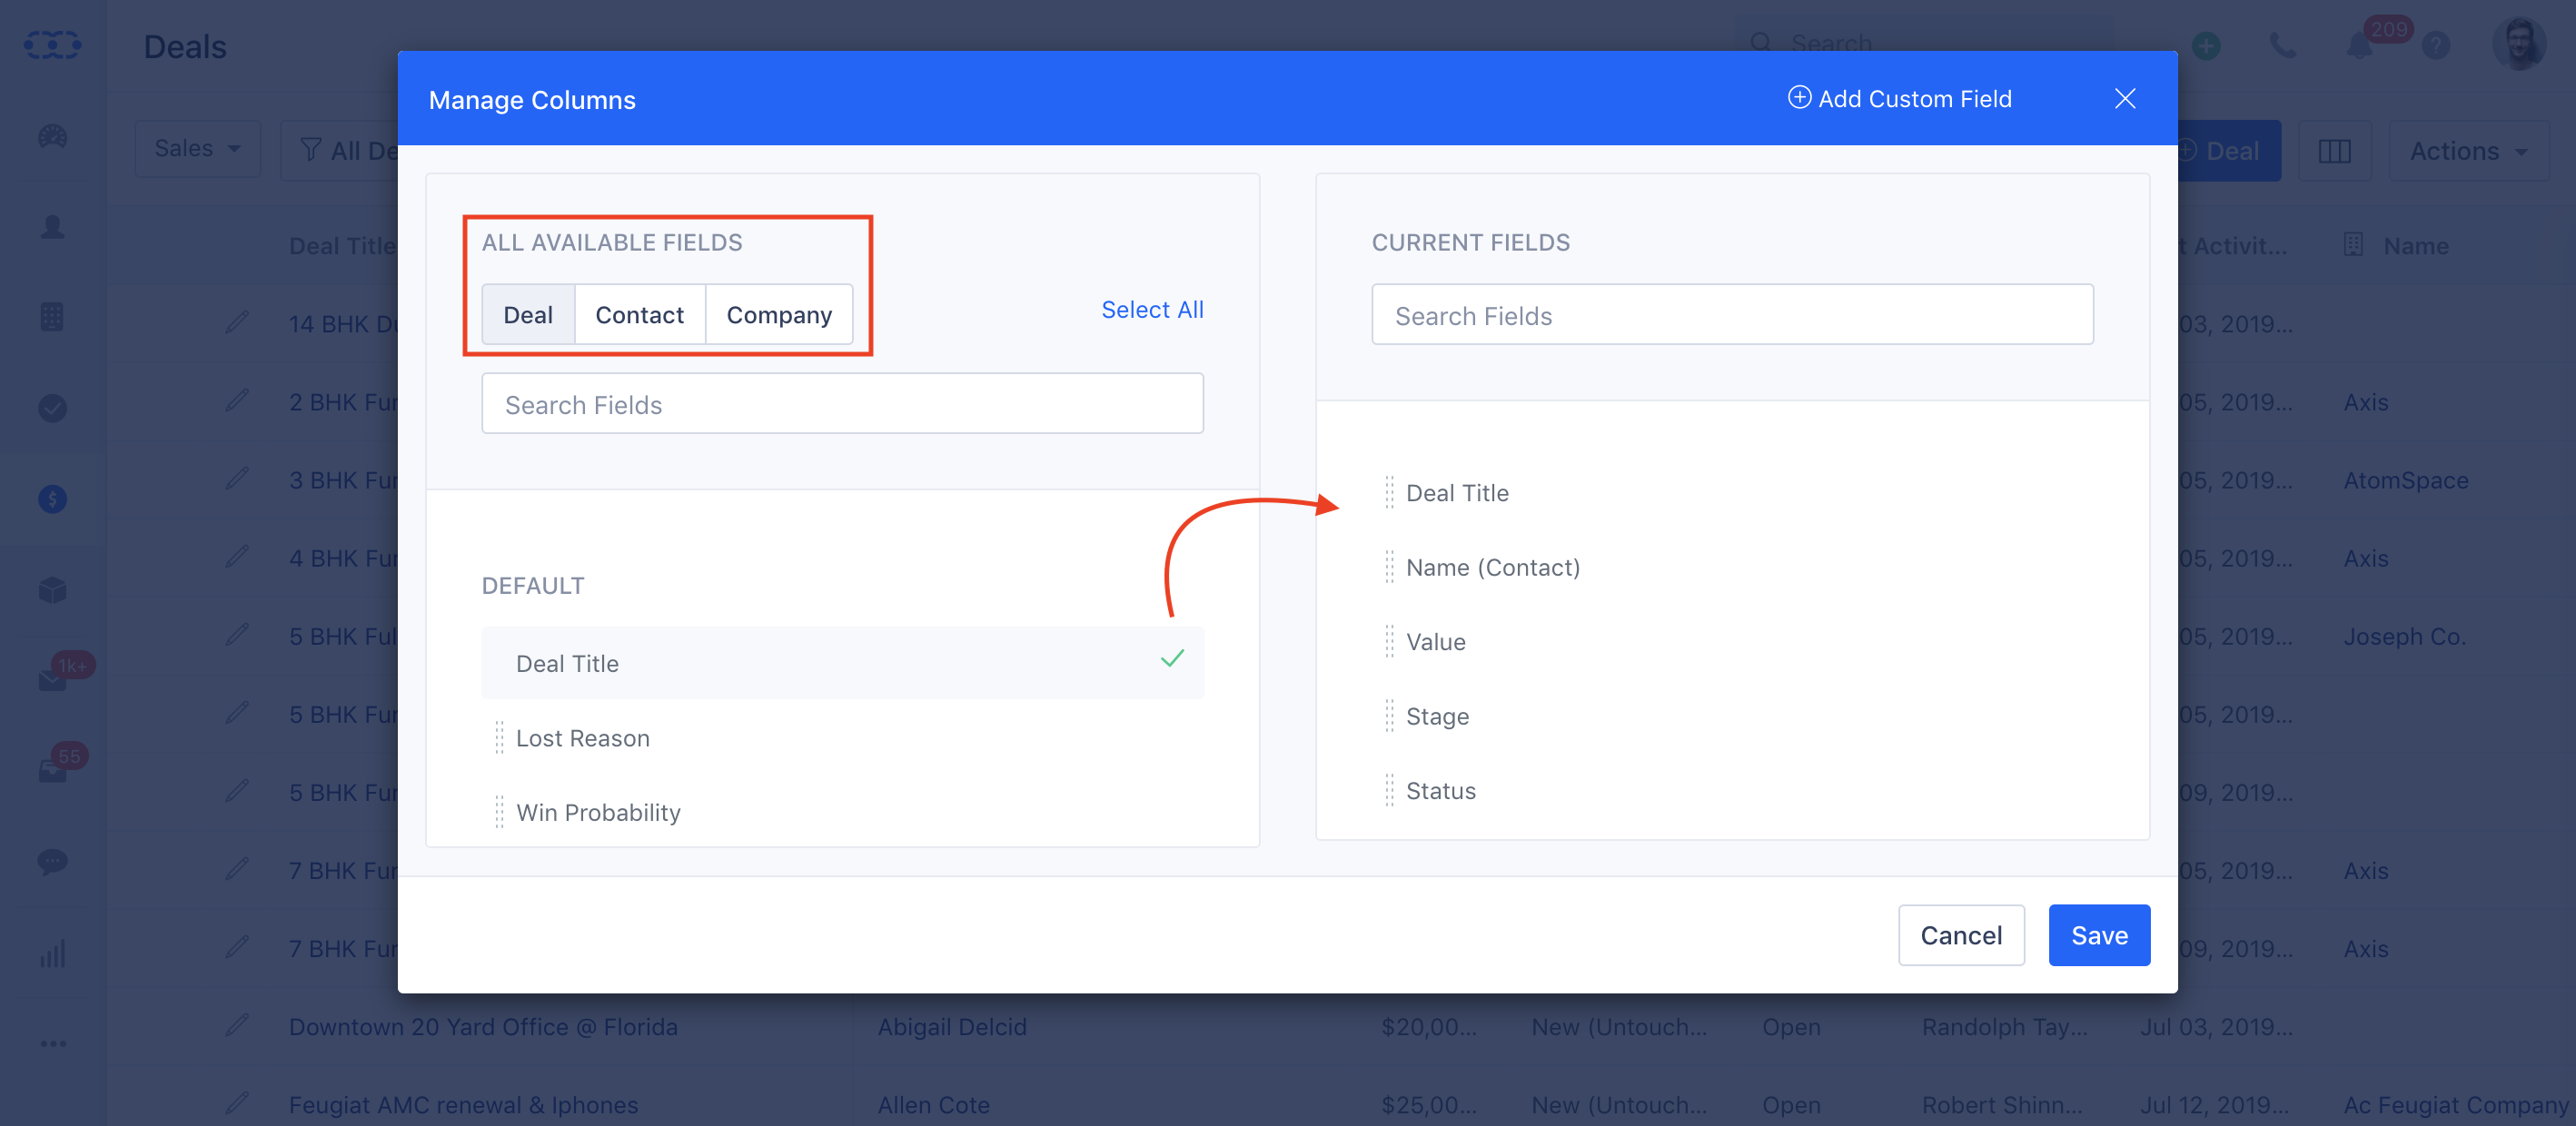Click the phone call icon in the header
The width and height of the screenshot is (2576, 1126).
(x=2282, y=45)
